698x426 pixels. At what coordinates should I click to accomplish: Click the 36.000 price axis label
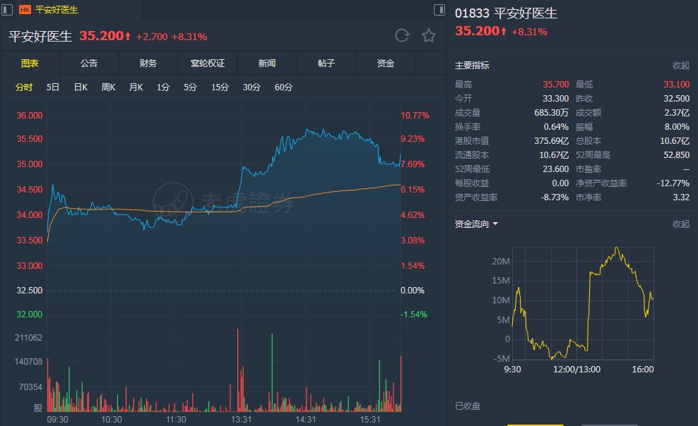click(30, 116)
